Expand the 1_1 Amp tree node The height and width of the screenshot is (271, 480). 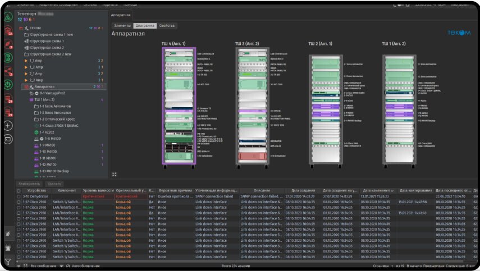(26, 61)
